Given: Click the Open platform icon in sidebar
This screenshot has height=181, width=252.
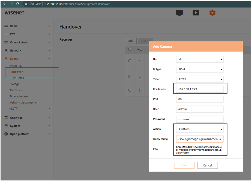Looking at the screenshot, I should click(x=6, y=134).
